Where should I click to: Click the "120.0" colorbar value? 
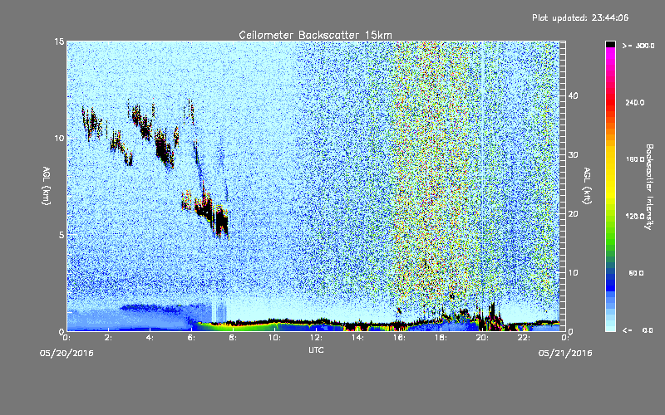635,217
